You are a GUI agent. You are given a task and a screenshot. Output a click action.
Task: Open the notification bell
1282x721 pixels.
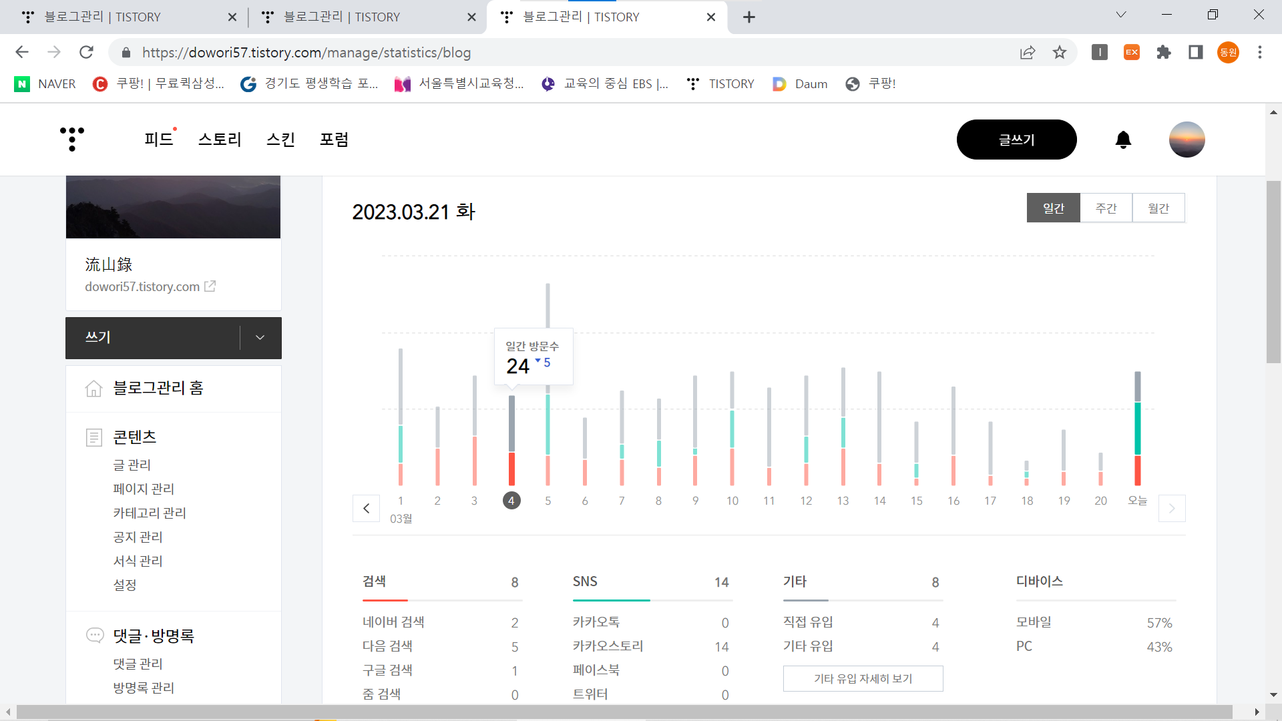pos(1123,140)
